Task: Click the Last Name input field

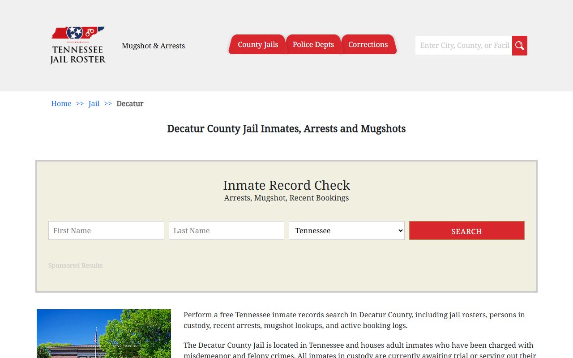Action: (227, 230)
